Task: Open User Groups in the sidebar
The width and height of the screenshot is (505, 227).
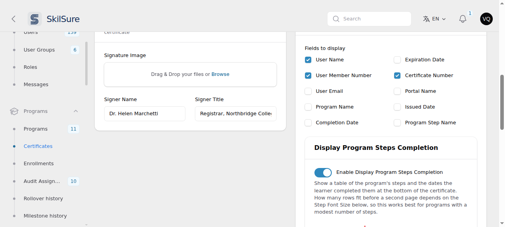Action: [x=39, y=50]
